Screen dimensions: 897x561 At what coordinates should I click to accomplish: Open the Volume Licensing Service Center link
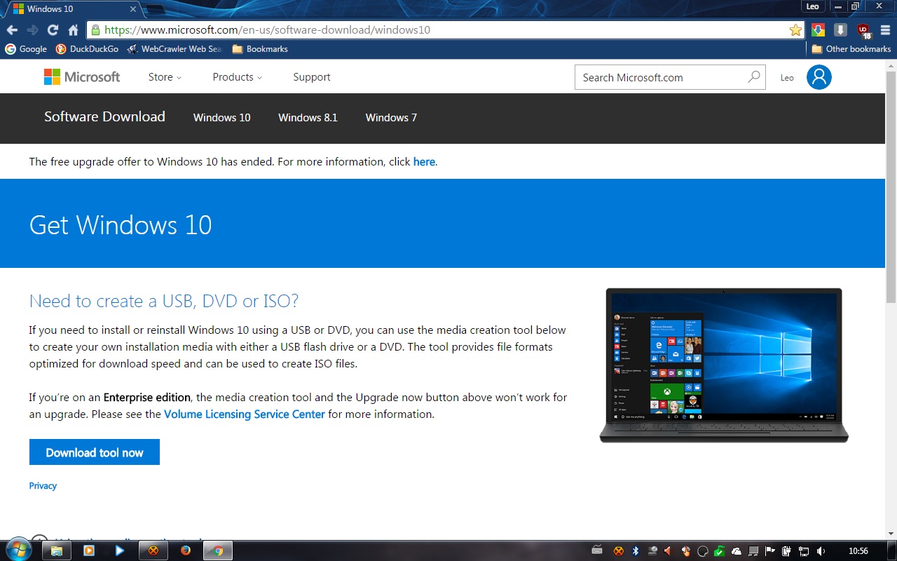click(x=245, y=414)
